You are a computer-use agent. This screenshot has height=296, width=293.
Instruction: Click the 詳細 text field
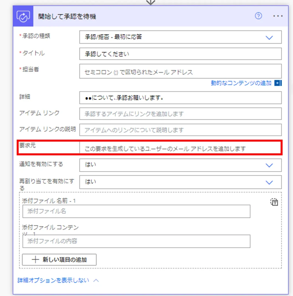tap(180, 98)
